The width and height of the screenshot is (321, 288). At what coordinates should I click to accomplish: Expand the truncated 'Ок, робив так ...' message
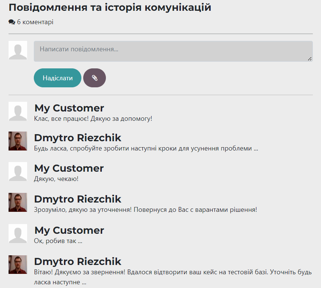coord(58,241)
